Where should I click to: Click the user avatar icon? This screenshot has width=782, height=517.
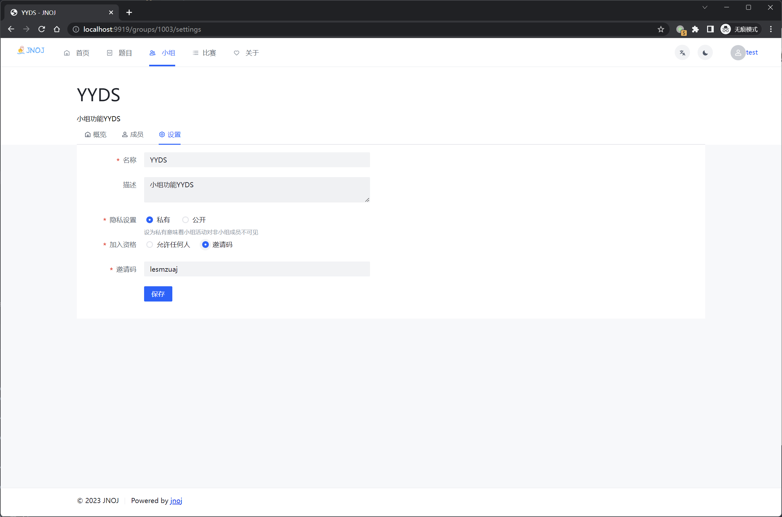click(x=738, y=53)
